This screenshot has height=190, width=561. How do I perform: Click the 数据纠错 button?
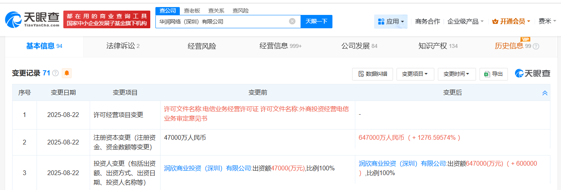click(373, 74)
